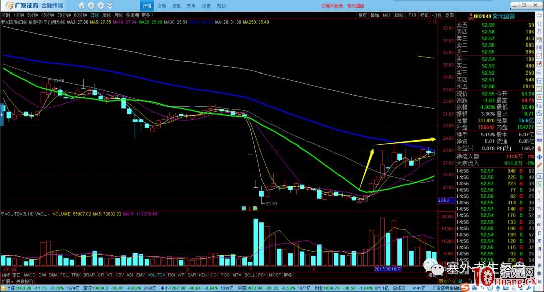Screen dimensions: 544x292
Task: Open the double-chevron dropdown in the title bar
Action: [110, 6]
